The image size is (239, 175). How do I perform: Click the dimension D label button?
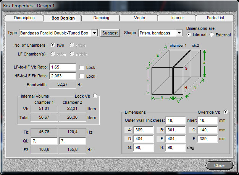pos(129,139)
